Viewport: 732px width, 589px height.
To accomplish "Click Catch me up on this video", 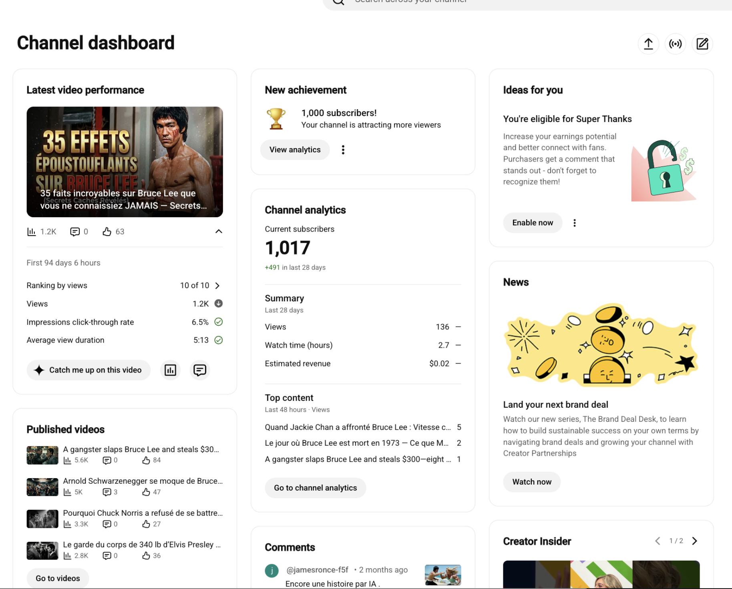I will (x=88, y=370).
